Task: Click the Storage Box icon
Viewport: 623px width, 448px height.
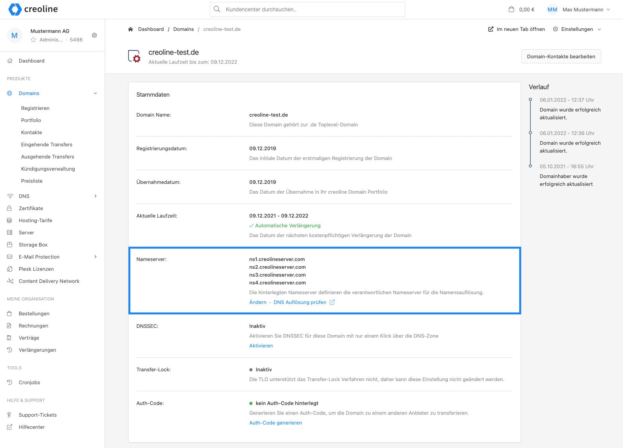Action: [10, 245]
